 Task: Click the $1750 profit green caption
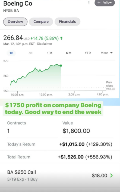tap(53, 108)
